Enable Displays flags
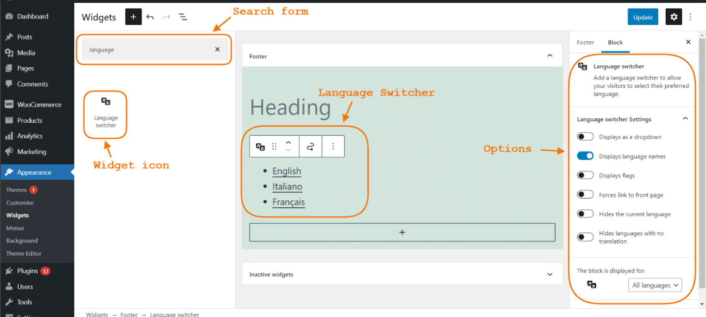Image resolution: width=706 pixels, height=317 pixels. (585, 175)
